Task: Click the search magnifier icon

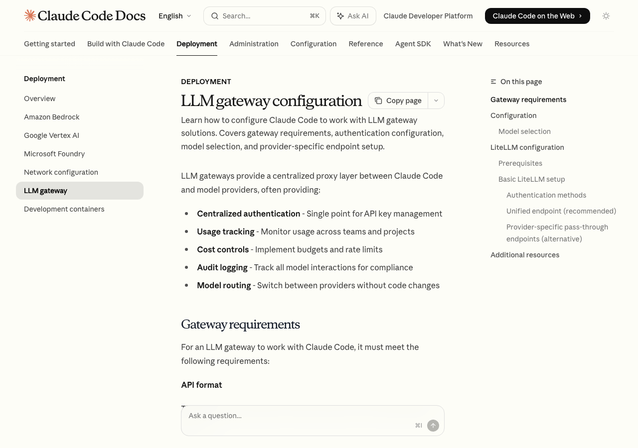Action: [x=215, y=16]
